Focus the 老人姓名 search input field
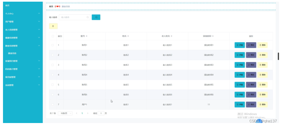 tap(74, 17)
